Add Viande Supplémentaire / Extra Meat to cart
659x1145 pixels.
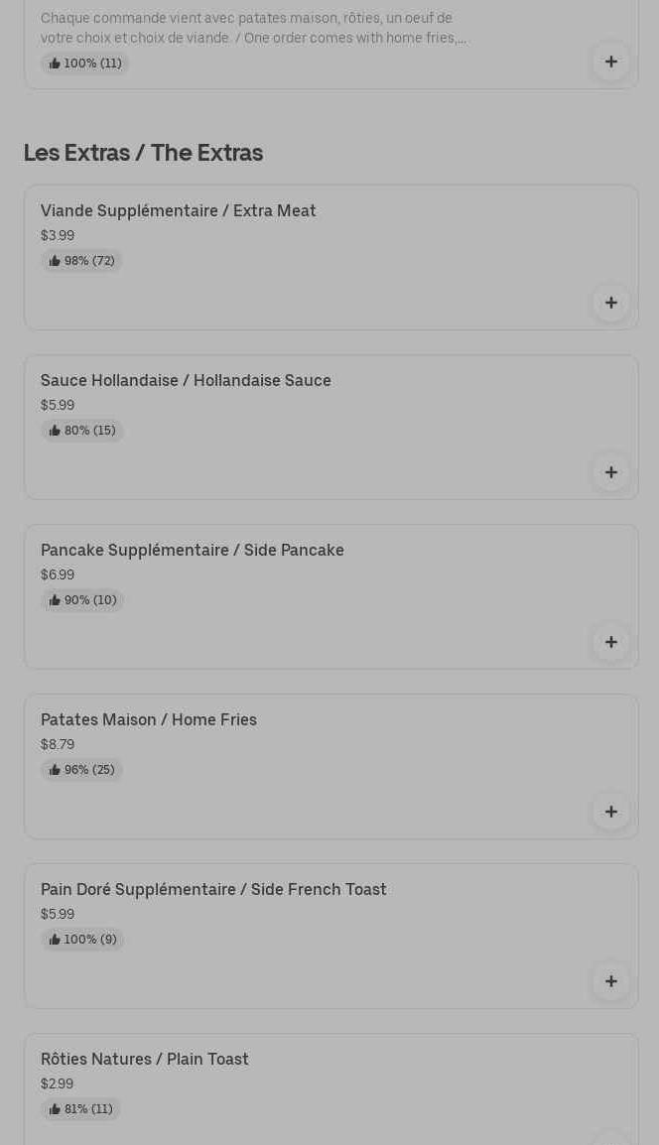610,303
